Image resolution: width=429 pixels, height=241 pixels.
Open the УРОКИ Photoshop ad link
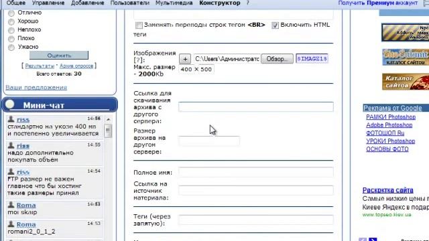(x=391, y=141)
